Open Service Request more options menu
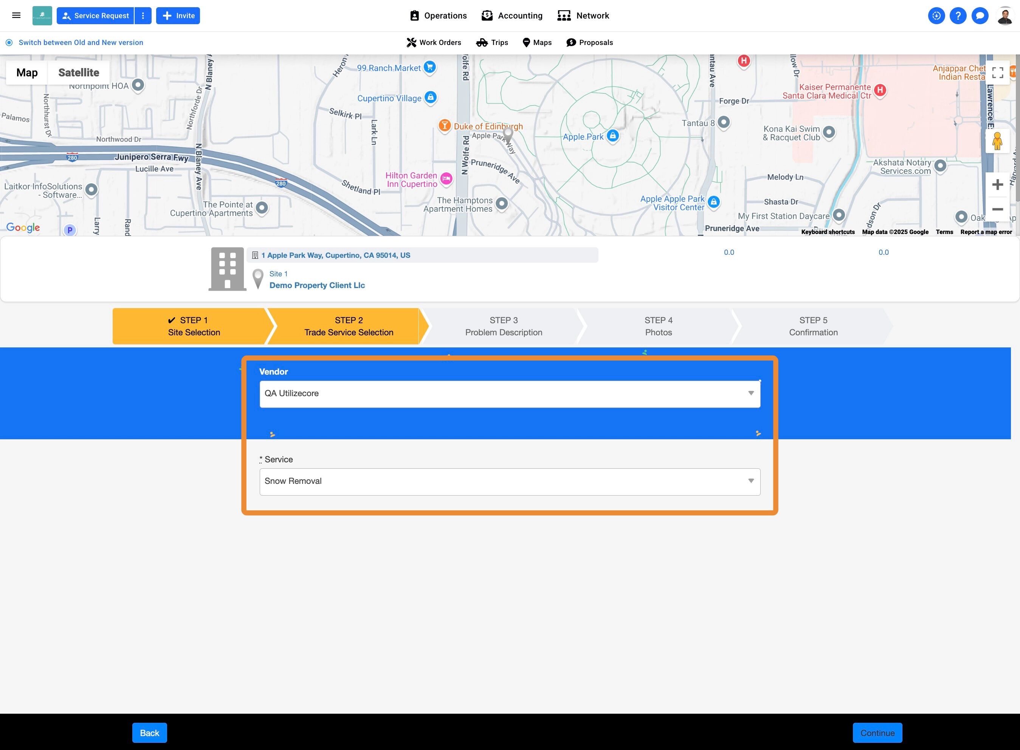1020x750 pixels. tap(143, 15)
